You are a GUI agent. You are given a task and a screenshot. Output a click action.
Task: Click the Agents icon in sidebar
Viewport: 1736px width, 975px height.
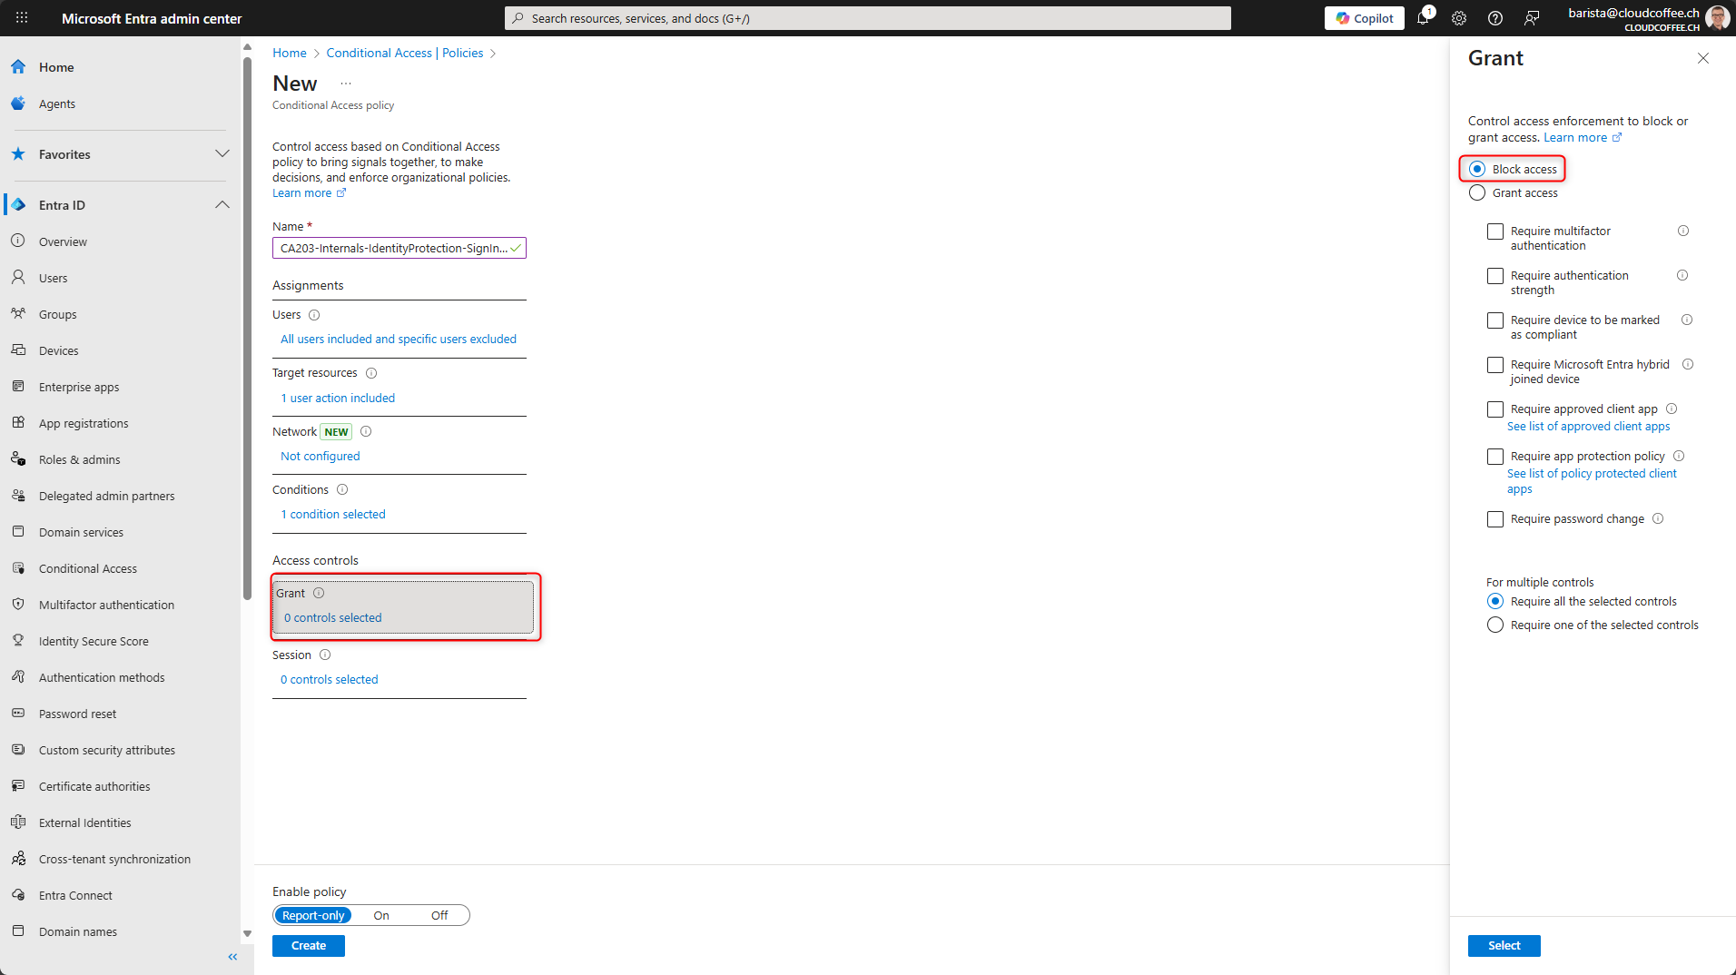[x=18, y=103]
